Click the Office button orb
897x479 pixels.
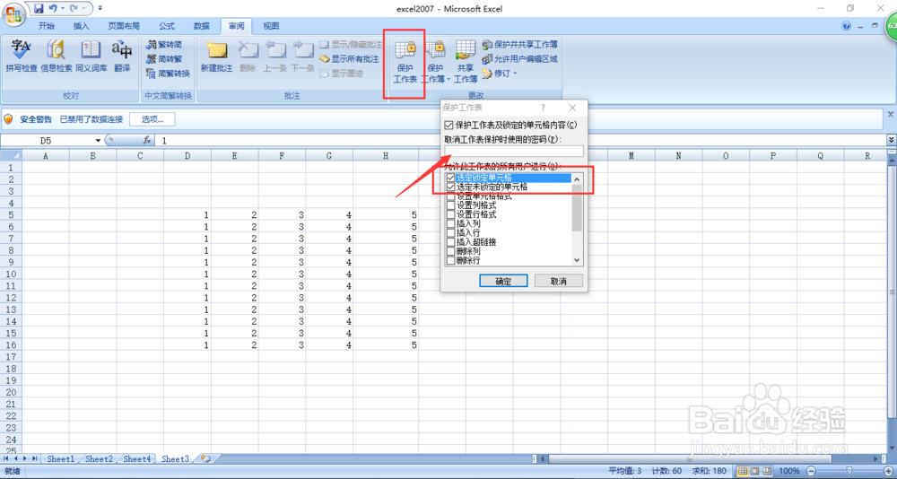coord(14,13)
